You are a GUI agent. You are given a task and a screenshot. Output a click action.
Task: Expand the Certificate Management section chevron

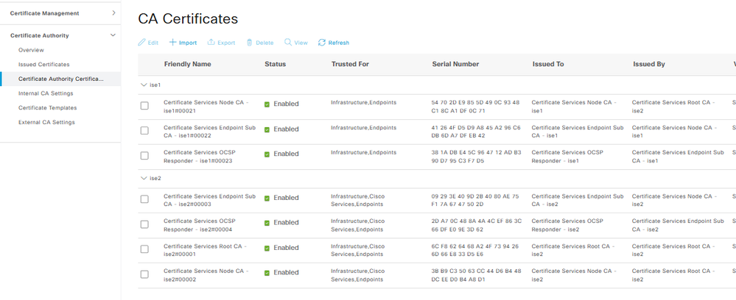point(113,13)
